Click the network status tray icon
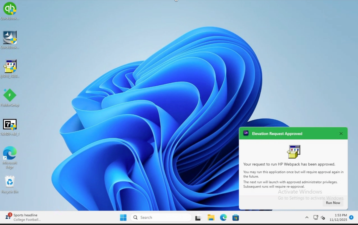Screen dimensions: 358x225 pos(316,218)
